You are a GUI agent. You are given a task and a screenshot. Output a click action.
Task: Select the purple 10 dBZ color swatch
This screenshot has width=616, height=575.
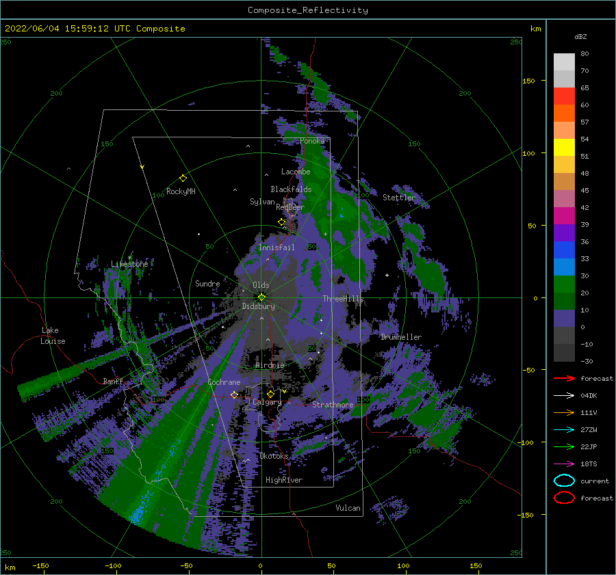pos(564,318)
